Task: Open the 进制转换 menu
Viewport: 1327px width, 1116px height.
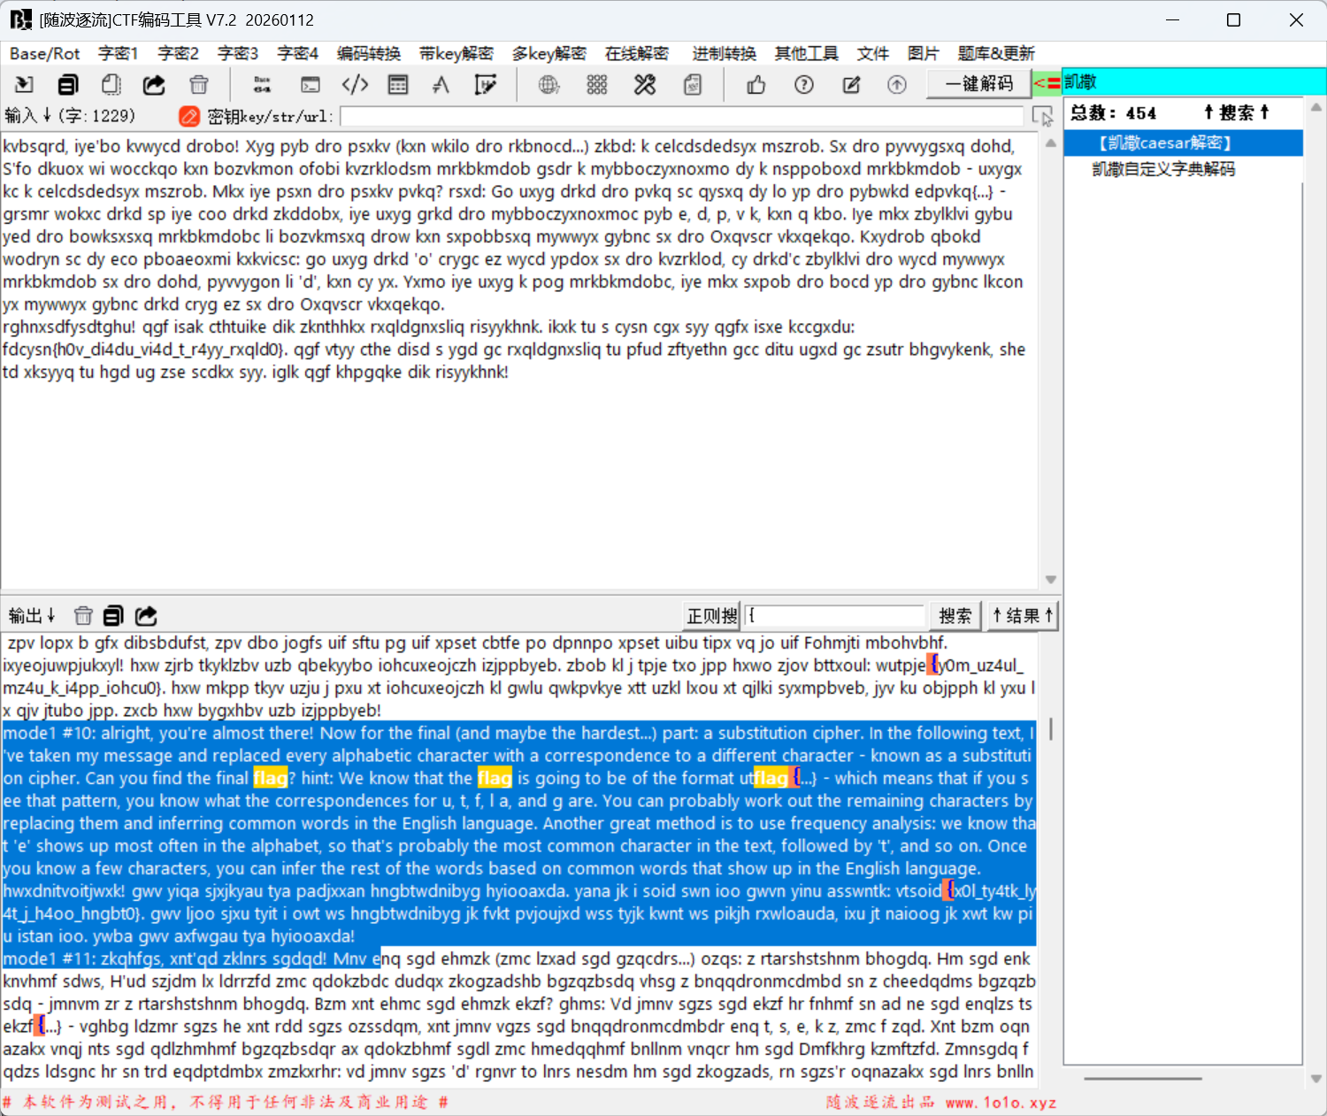Action: [x=723, y=53]
